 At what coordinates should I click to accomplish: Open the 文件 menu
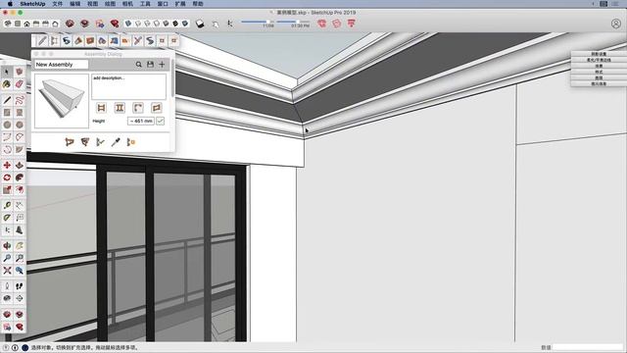58,4
